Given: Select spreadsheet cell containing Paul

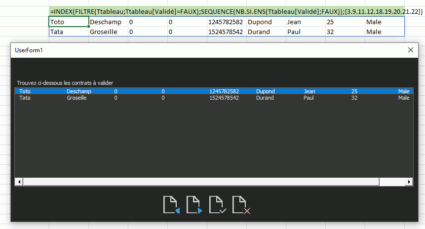Looking at the screenshot, I should click(x=306, y=32).
